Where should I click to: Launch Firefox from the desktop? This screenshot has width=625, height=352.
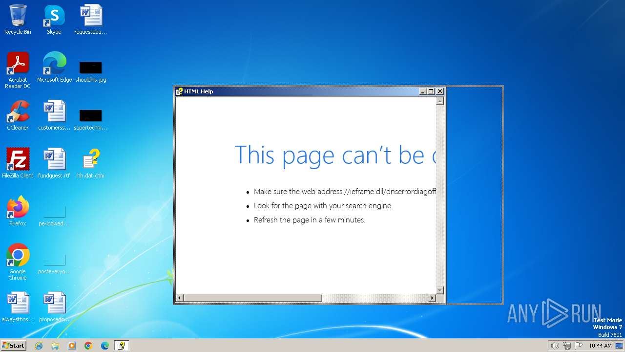click(18, 211)
